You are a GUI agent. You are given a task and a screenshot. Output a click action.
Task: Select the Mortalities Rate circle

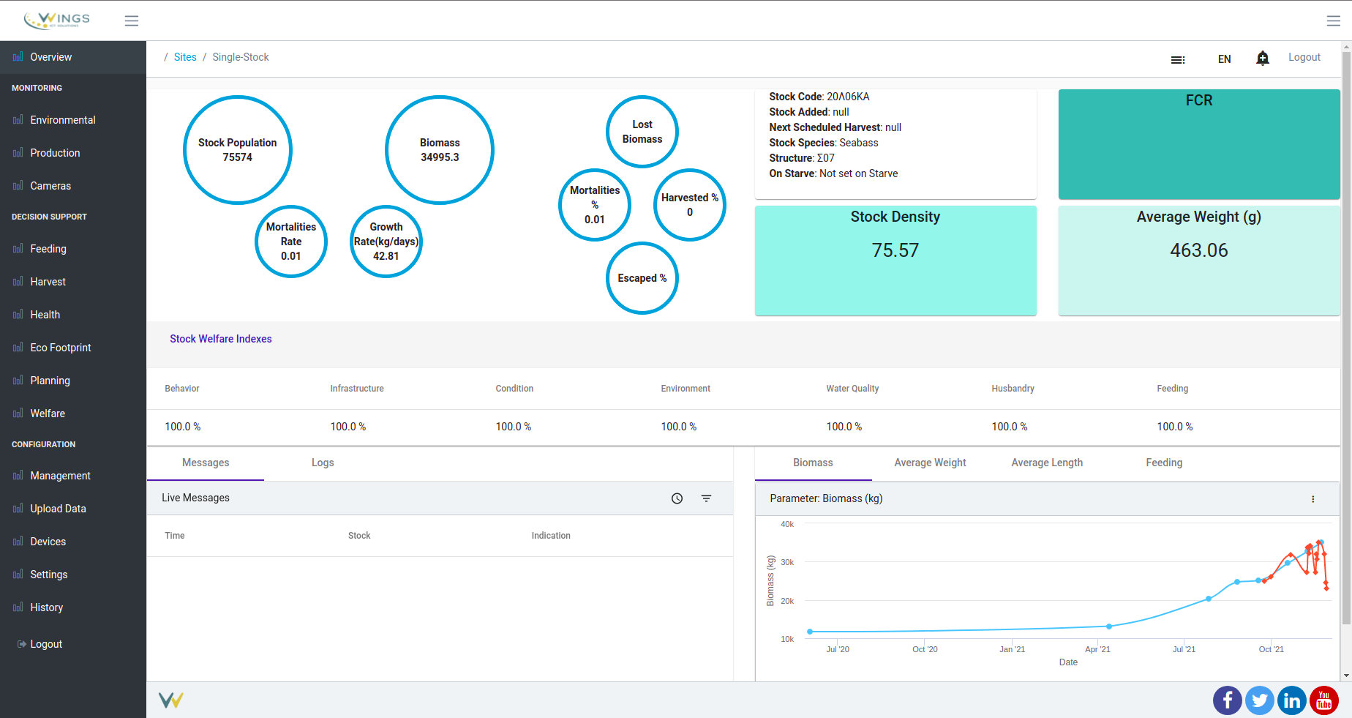pyautogui.click(x=291, y=242)
